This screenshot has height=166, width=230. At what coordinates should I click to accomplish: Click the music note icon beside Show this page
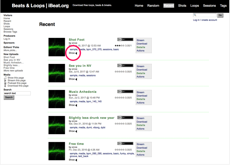[x=5, y=78]
